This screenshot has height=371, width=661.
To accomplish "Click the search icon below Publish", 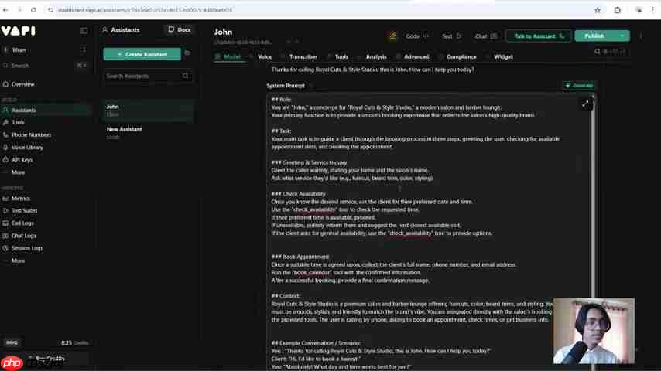I will click(x=598, y=52).
